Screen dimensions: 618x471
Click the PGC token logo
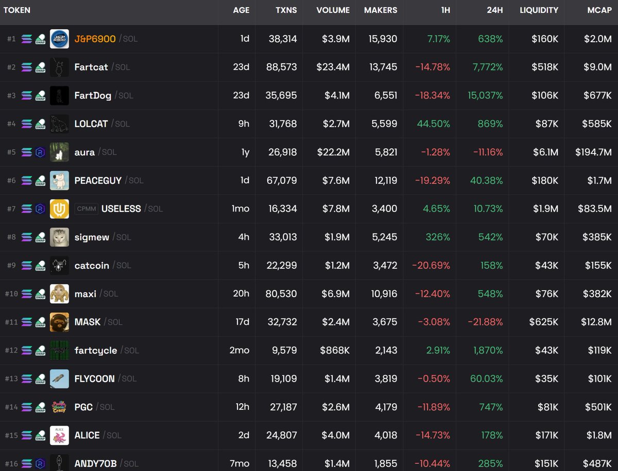click(59, 407)
